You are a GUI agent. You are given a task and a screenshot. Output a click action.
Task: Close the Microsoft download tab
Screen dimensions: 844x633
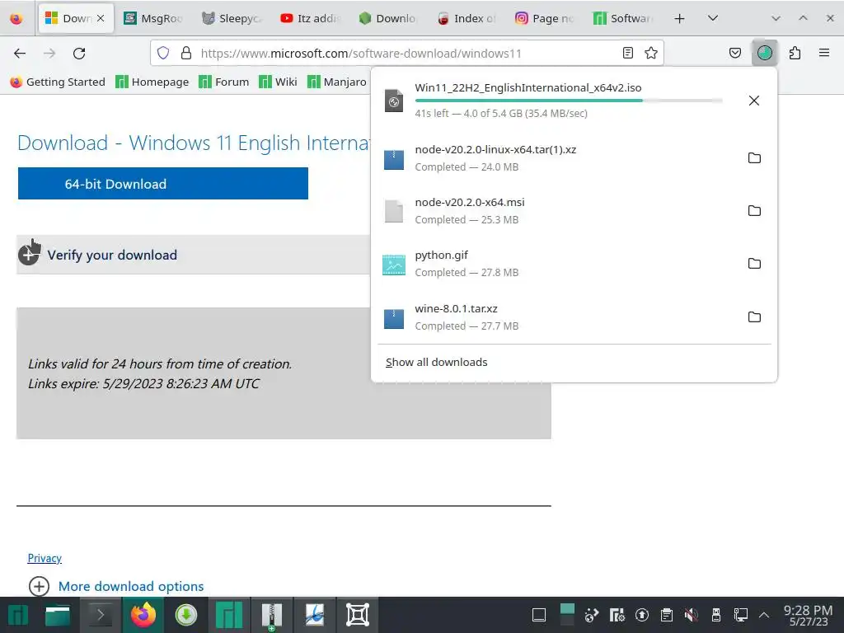pyautogui.click(x=101, y=18)
